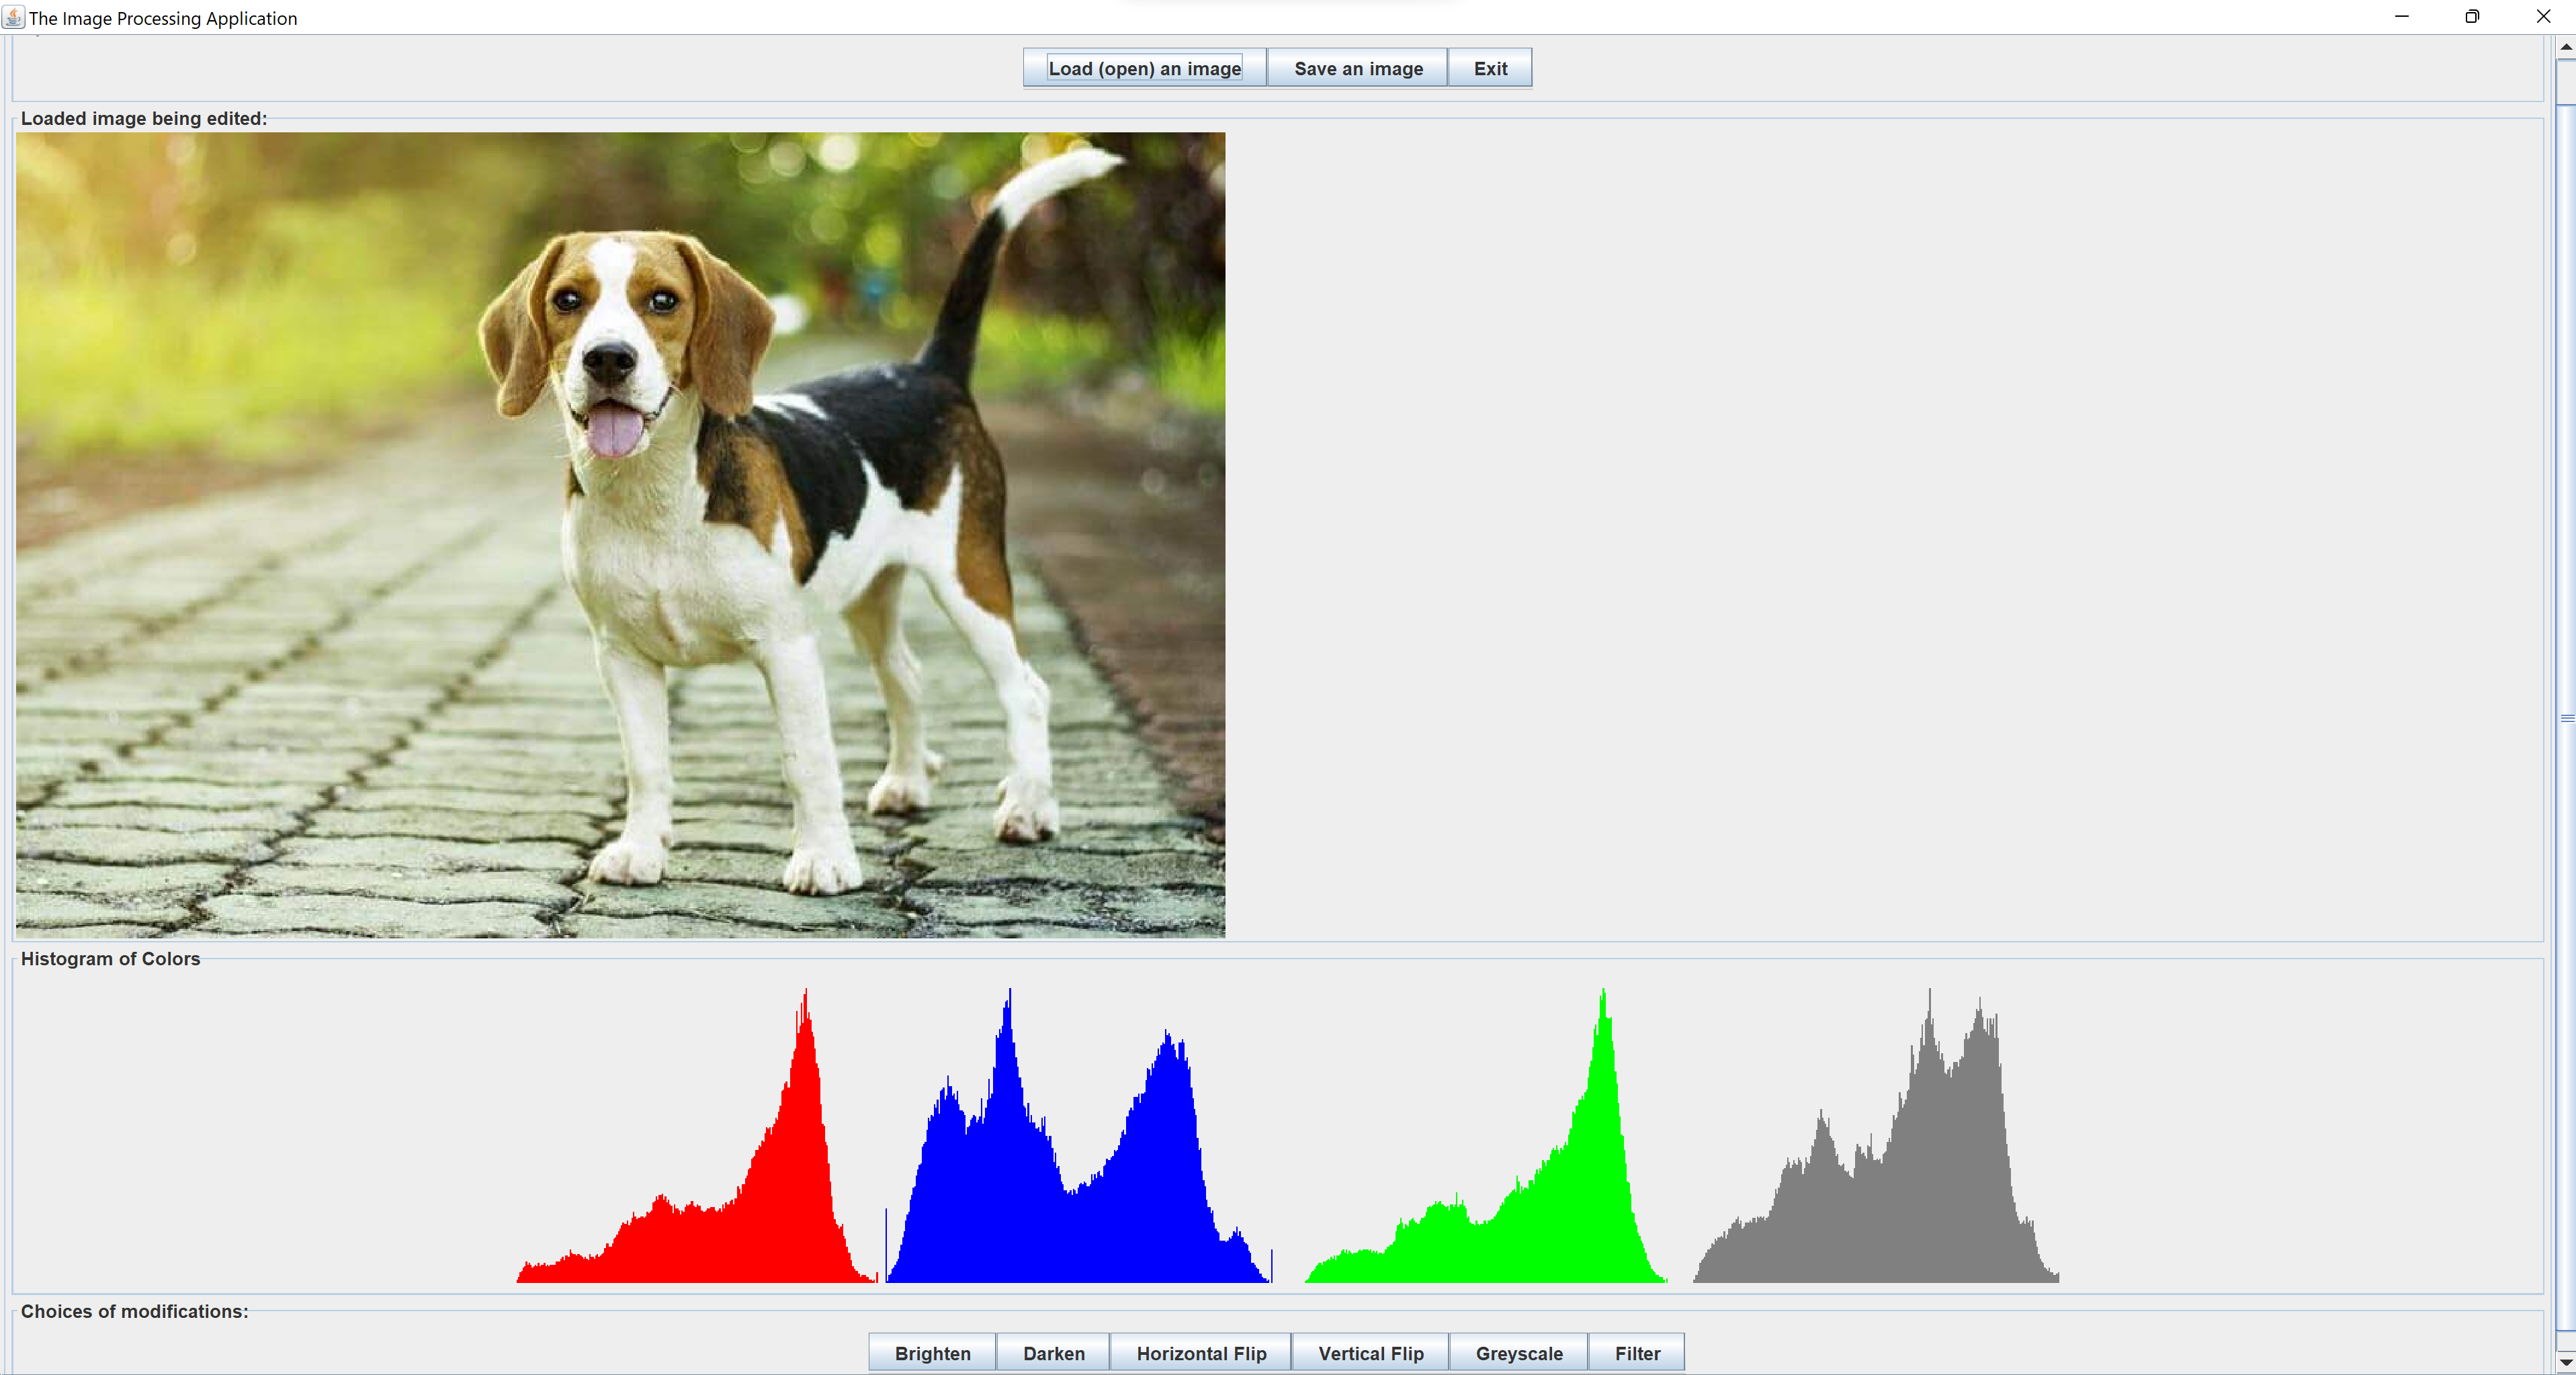Convert image with Greyscale button
2576x1375 pixels.
tap(1518, 1352)
